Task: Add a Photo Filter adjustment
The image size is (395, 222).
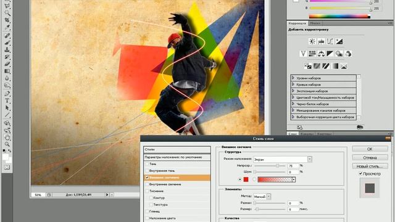Action: coord(339,54)
